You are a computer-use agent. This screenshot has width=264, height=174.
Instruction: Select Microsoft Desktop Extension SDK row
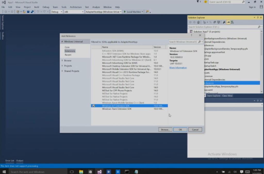coord(129,66)
